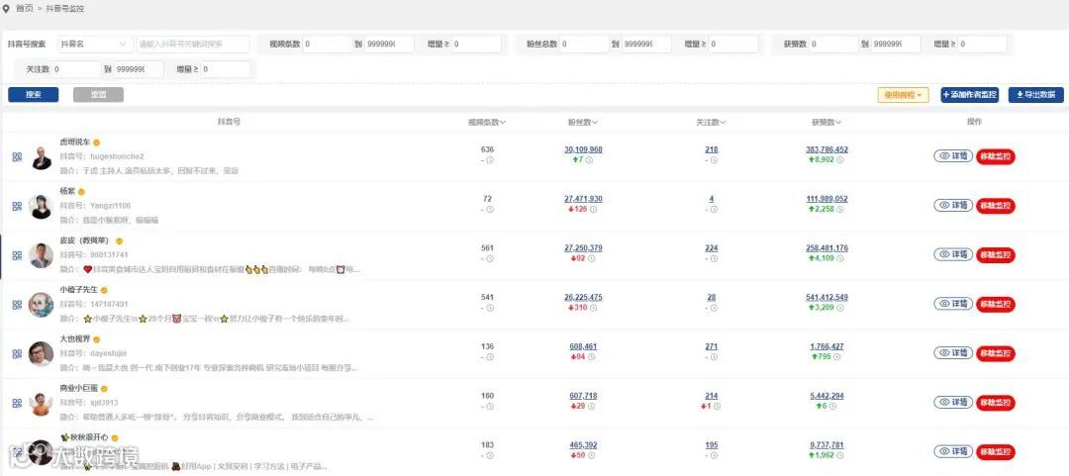Image resolution: width=1069 pixels, height=476 pixels.
Task: Click the avatar of 商业小巨蛋
Action: (x=42, y=404)
